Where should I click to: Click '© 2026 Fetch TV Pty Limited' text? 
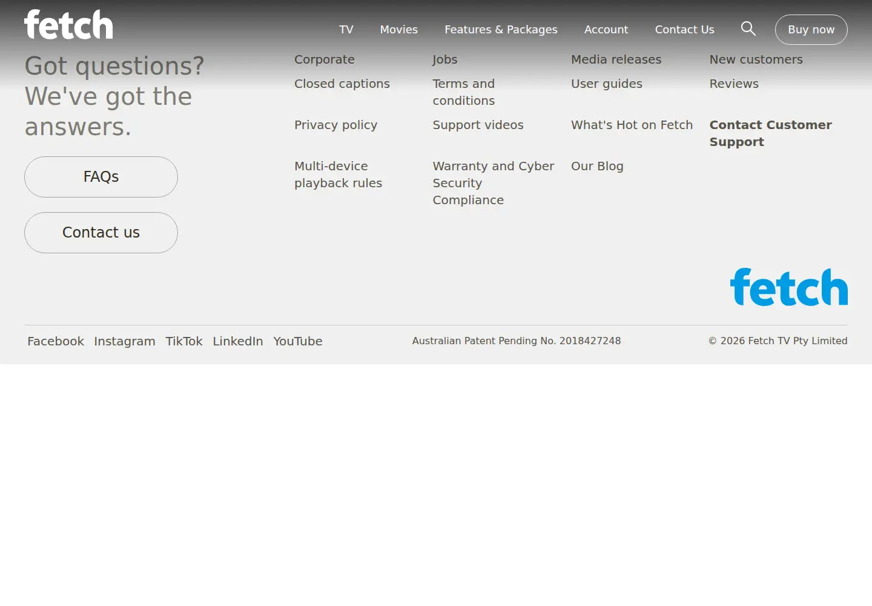778,341
